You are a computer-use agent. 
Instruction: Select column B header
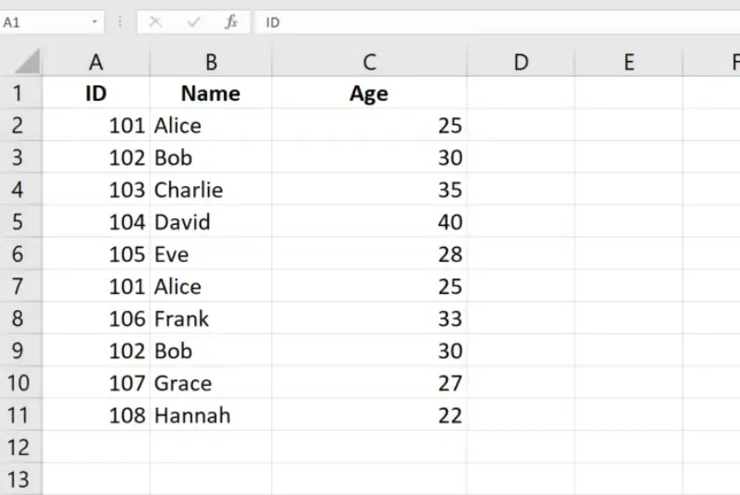211,62
